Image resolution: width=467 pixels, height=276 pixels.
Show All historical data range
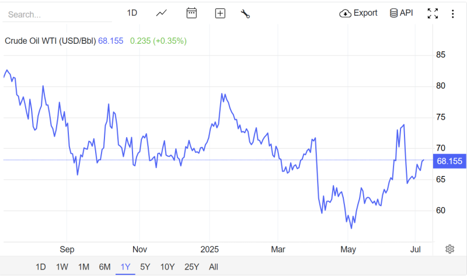click(214, 267)
